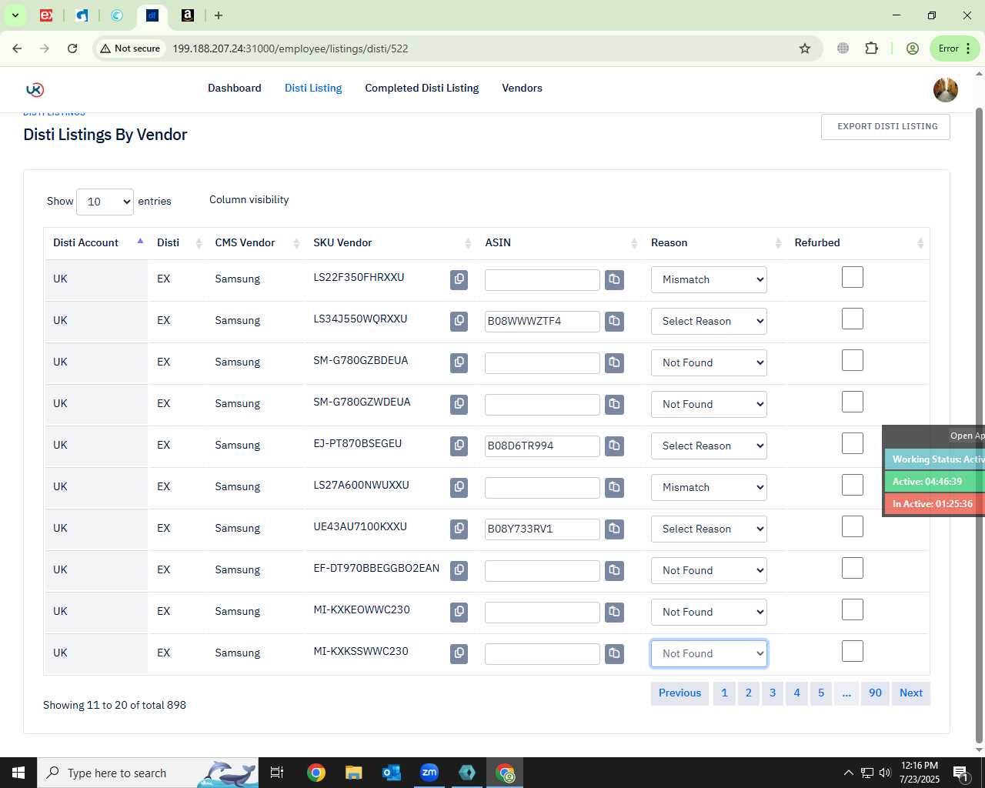
Task: Check Refurbed box for EJ-PT870BSEGEU
Action: [x=853, y=443]
